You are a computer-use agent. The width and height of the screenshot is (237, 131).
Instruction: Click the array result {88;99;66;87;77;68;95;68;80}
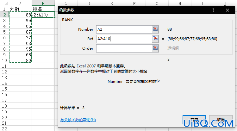click(x=192, y=39)
